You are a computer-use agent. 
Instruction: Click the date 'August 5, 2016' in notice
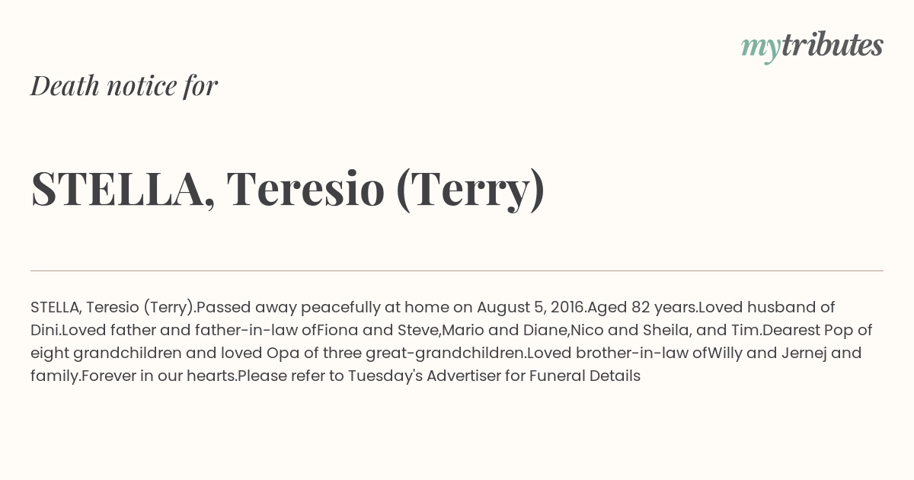(x=531, y=307)
